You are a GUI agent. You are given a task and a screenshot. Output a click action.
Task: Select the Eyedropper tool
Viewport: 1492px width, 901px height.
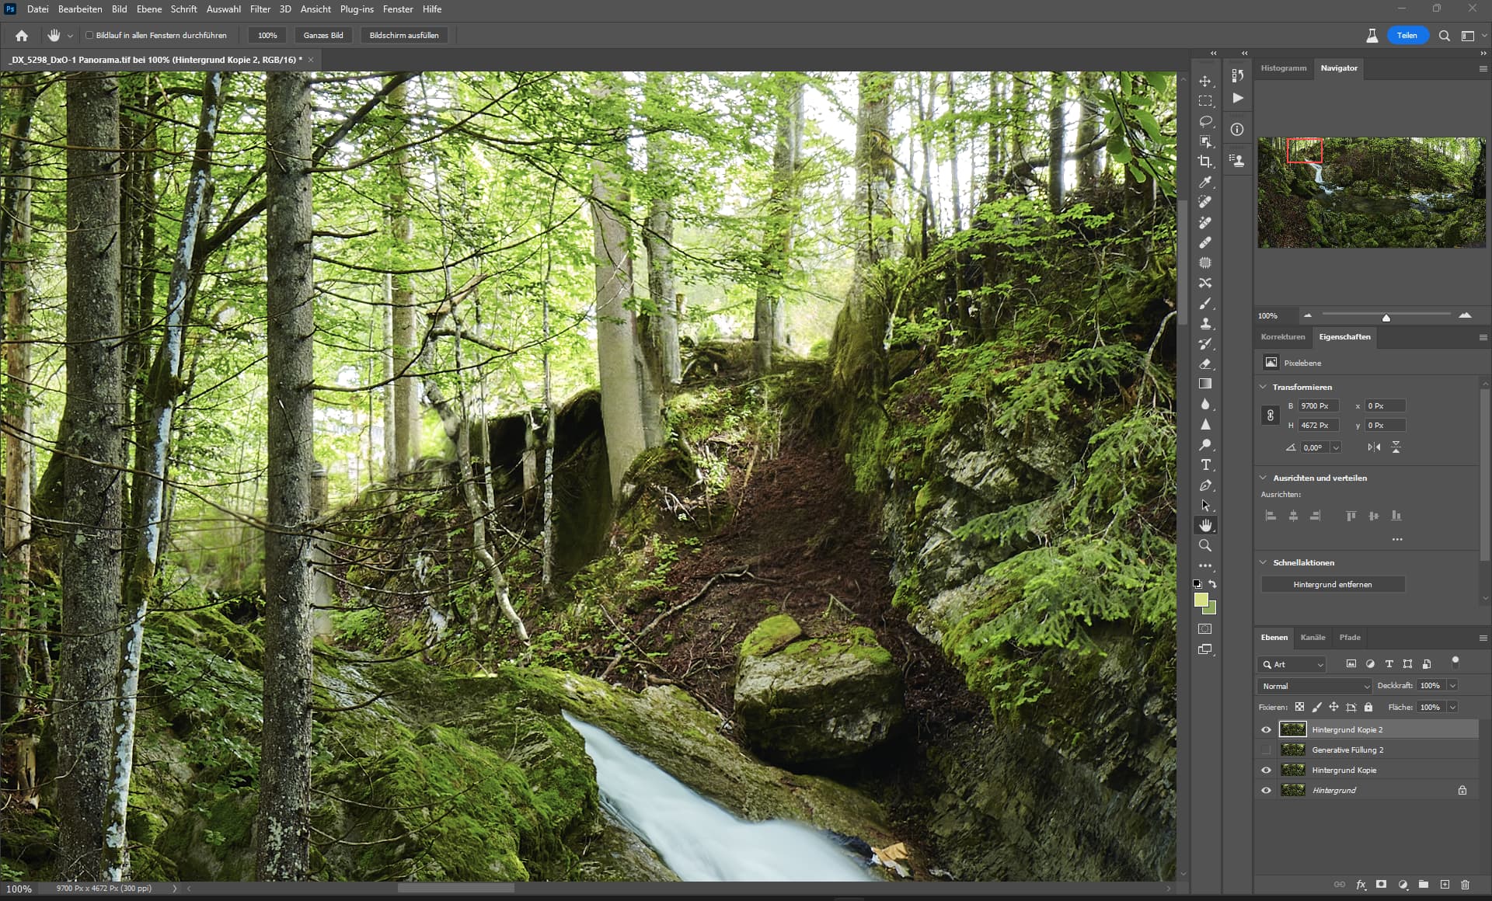(1205, 182)
